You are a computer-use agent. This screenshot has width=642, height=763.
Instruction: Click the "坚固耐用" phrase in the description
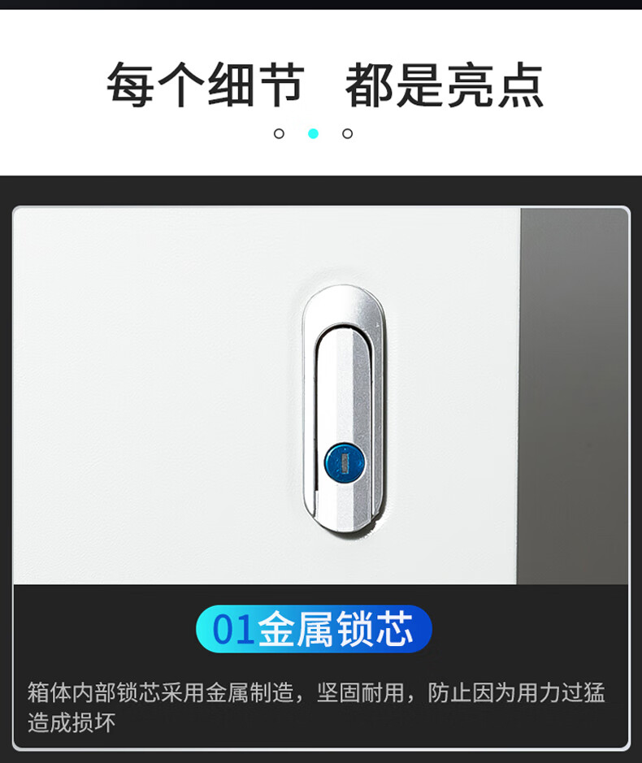coord(361,692)
